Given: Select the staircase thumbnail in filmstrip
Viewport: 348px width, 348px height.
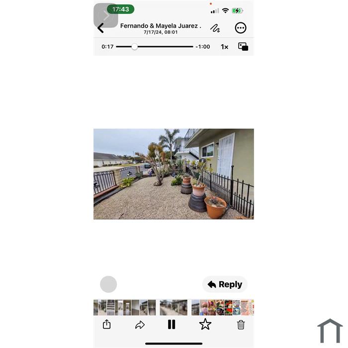Looking at the screenshot, I should tap(111, 308).
